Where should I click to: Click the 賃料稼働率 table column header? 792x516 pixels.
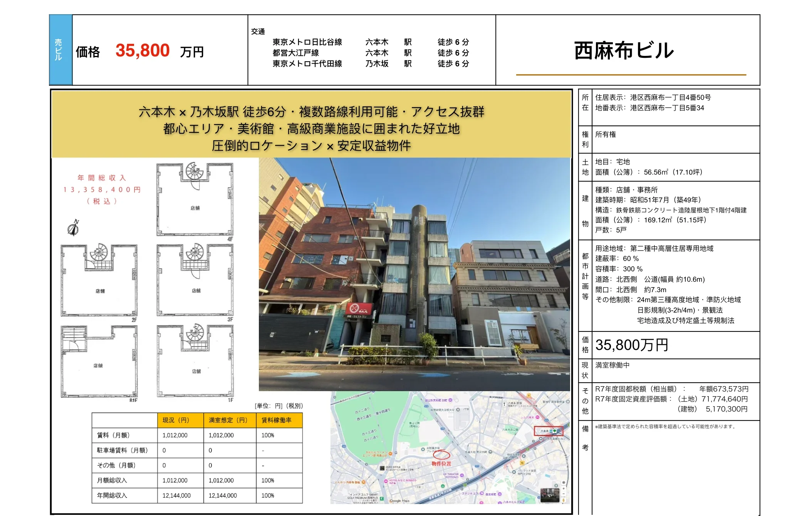[279, 420]
